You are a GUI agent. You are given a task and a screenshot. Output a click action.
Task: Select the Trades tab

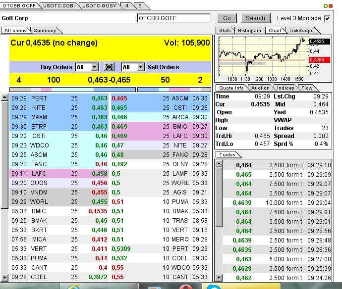227,154
